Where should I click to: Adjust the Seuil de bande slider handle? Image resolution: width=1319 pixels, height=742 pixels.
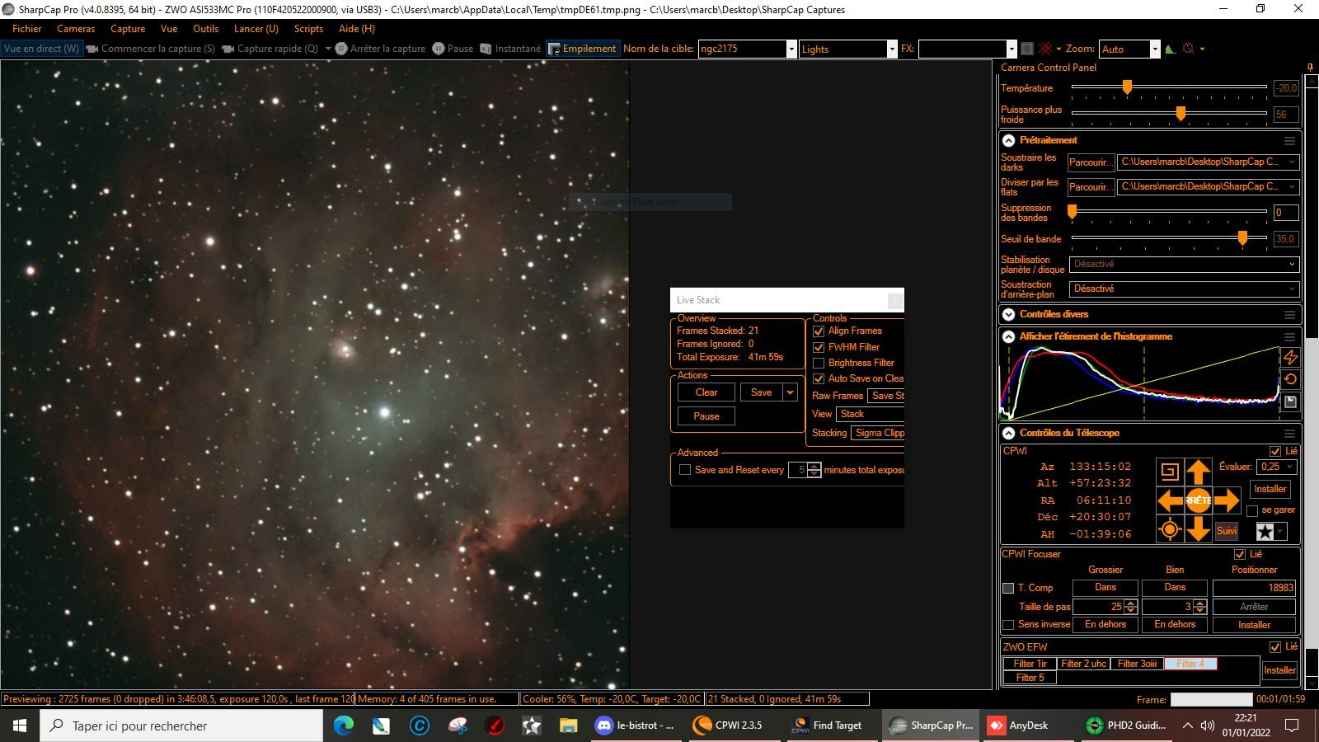pos(1242,238)
